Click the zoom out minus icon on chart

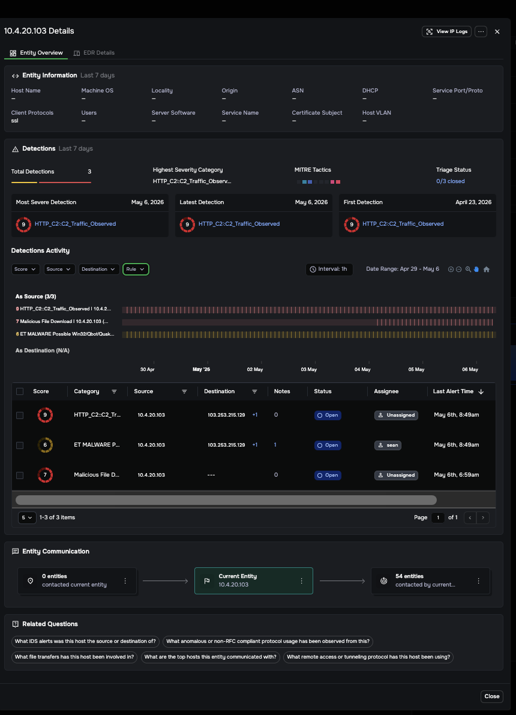pos(458,270)
